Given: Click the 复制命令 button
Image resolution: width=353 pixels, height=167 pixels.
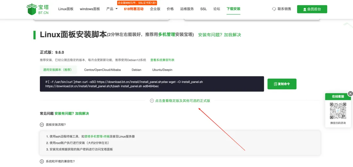Looking at the screenshot, I should [x=282, y=84].
